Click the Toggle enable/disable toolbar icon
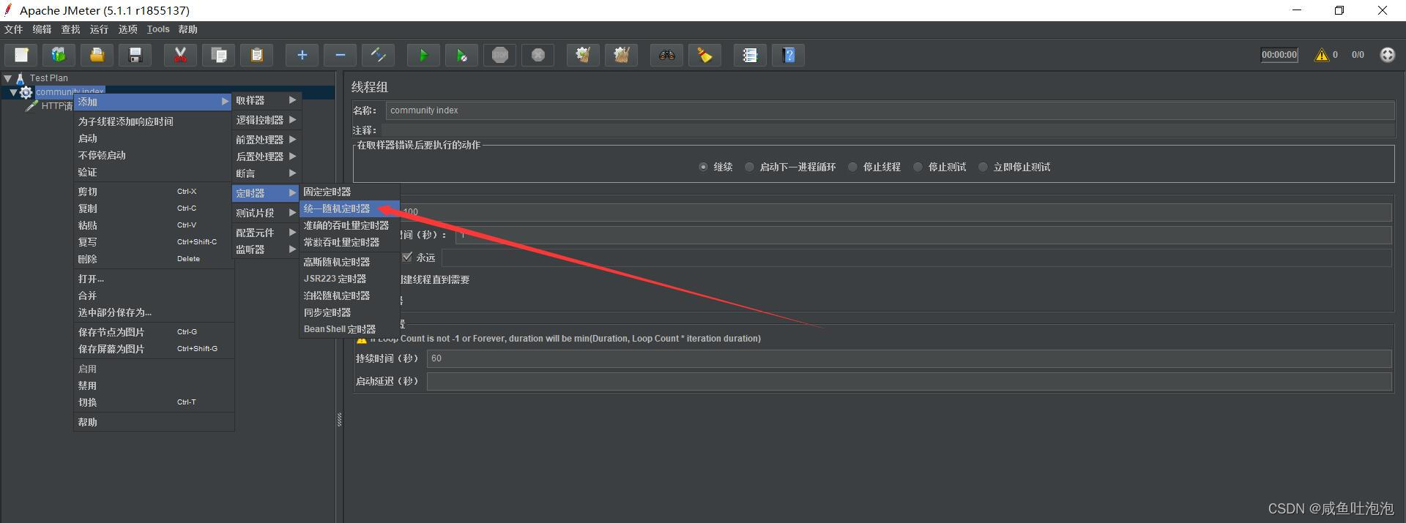This screenshot has height=523, width=1406. (x=378, y=55)
